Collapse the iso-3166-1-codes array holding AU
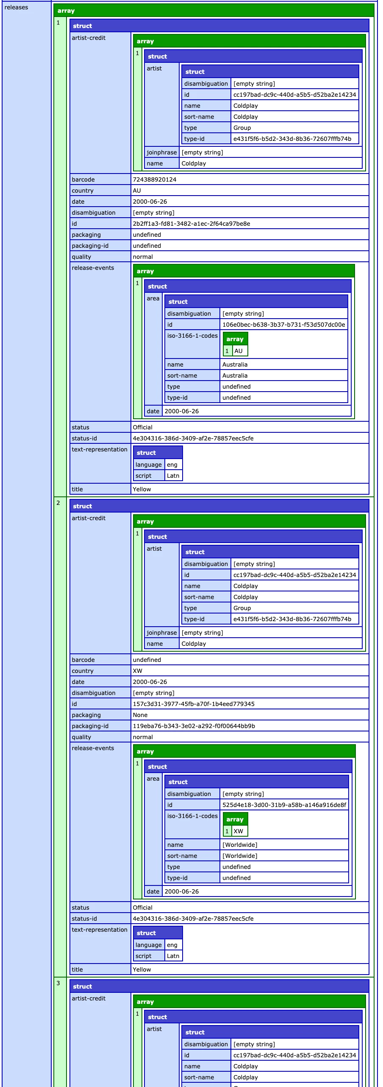Viewport: 383px width, 1087px height. (x=235, y=339)
